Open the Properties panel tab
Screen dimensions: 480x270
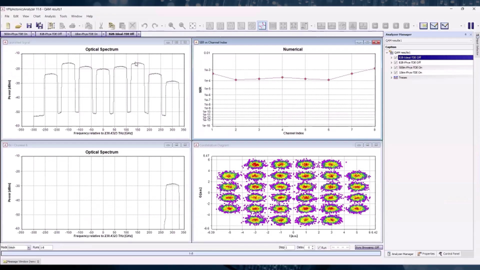[x=426, y=254]
